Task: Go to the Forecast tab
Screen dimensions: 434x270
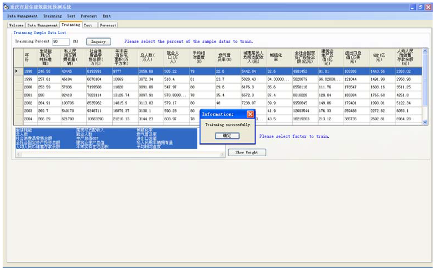Action: [108, 25]
